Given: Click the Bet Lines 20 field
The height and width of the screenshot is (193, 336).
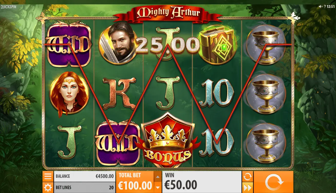Looking at the screenshot, I should 85,188.
